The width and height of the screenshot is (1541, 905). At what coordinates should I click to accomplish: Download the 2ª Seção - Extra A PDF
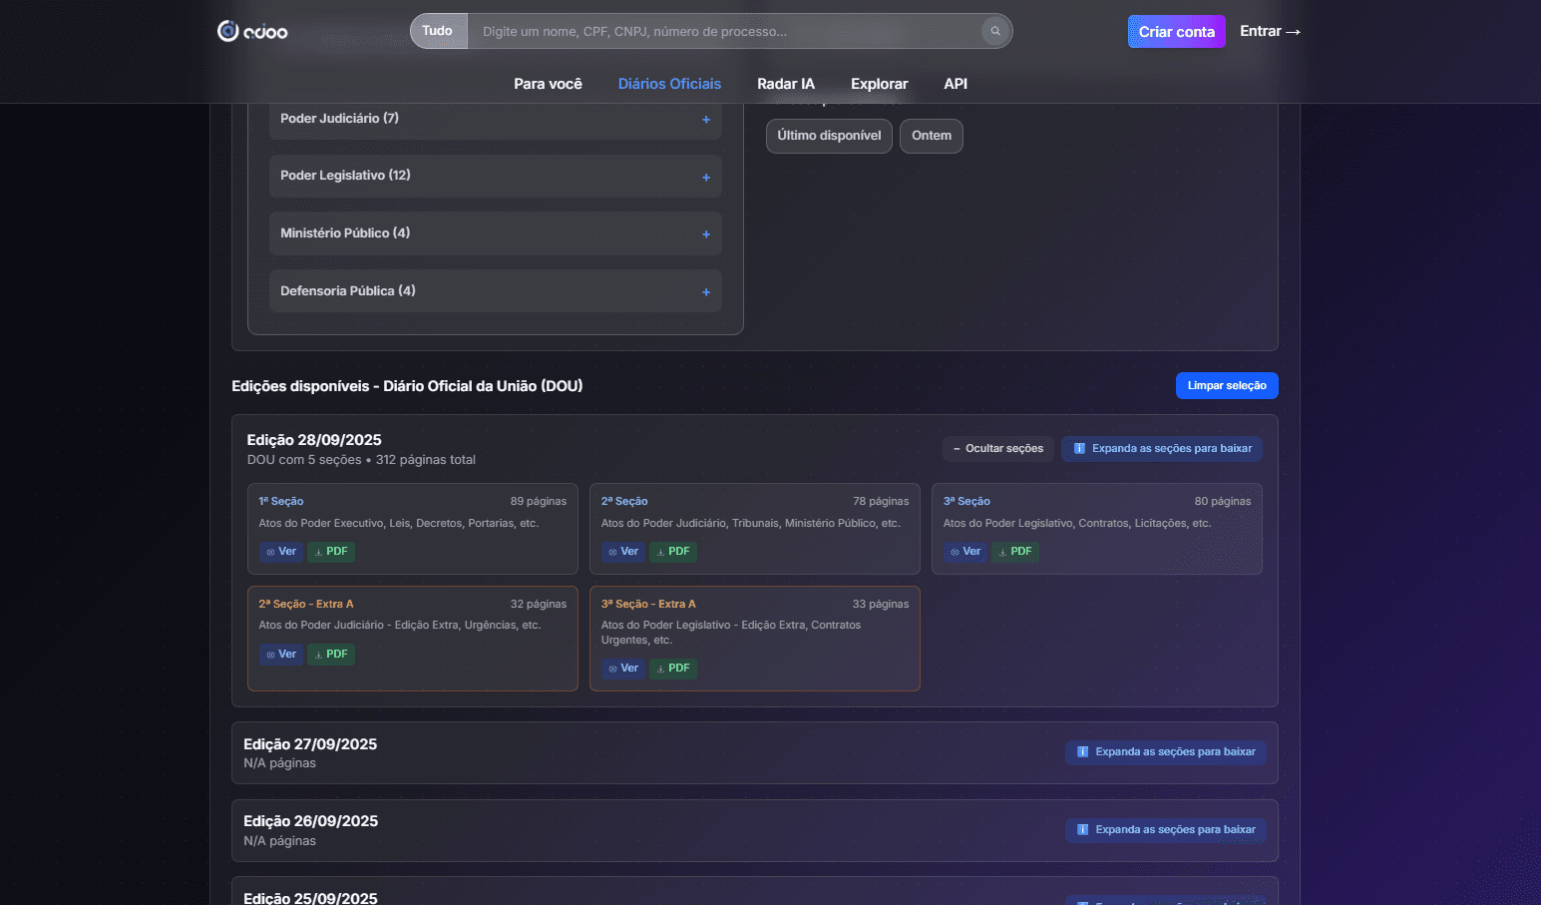[x=331, y=655]
